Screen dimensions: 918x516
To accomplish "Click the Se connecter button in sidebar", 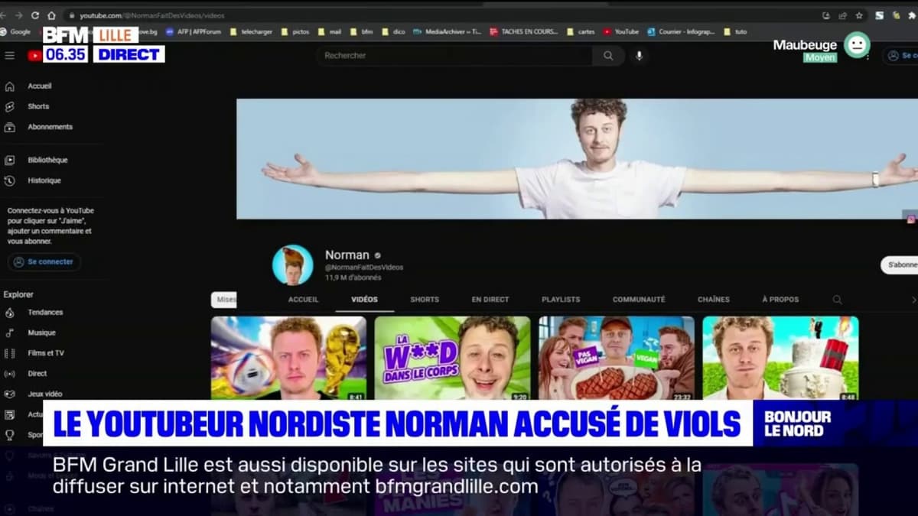I will point(44,261).
